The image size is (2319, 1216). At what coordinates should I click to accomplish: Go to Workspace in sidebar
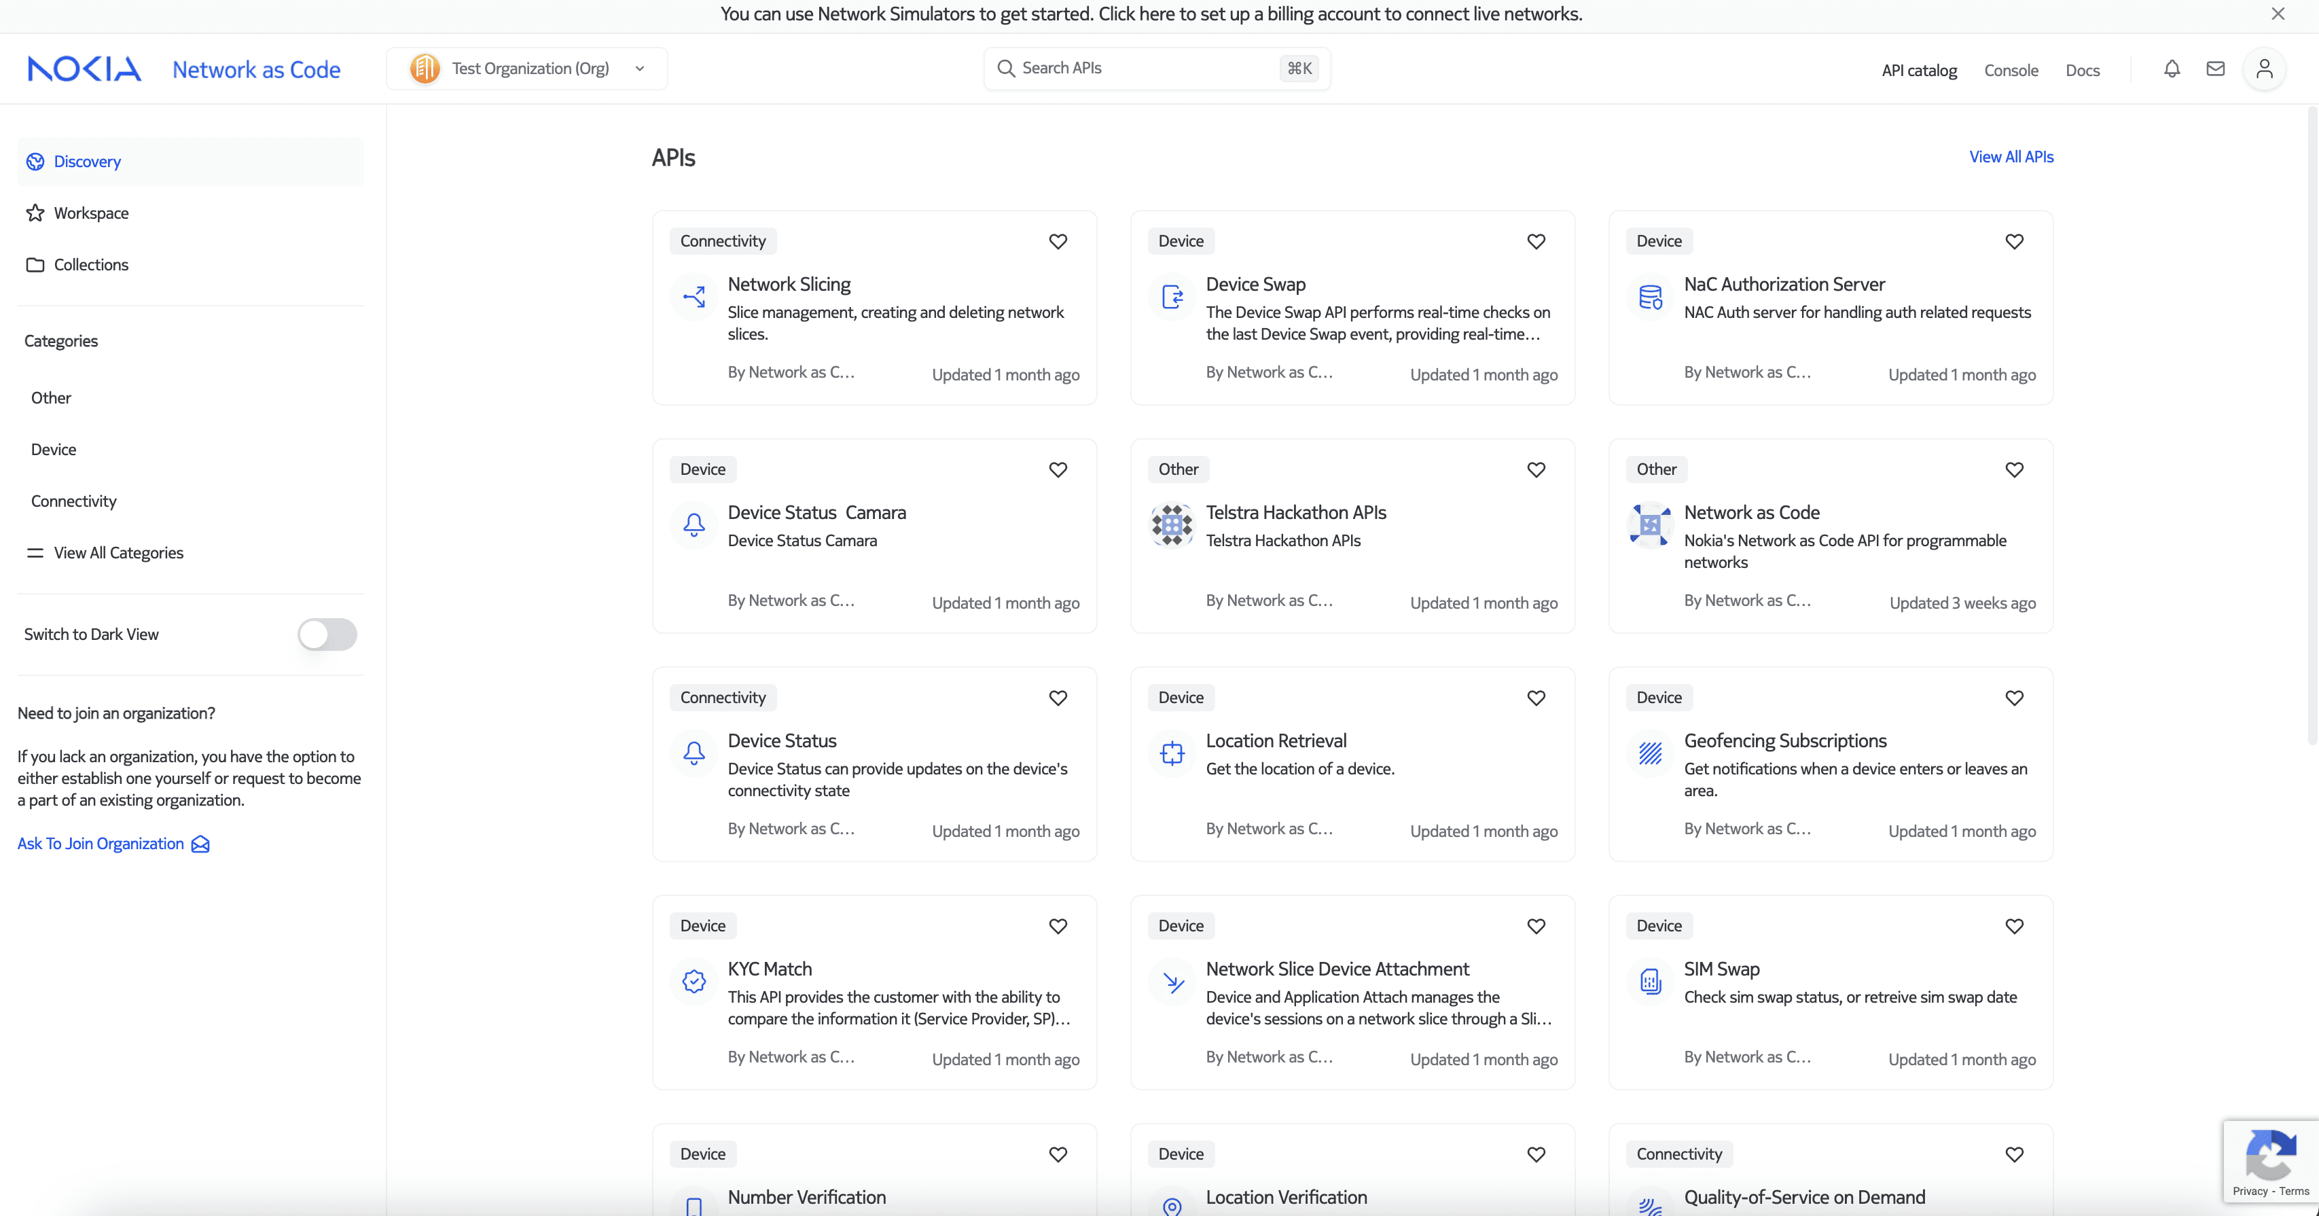tap(91, 213)
